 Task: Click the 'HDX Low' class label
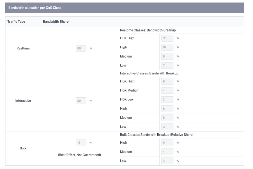pos(127,100)
